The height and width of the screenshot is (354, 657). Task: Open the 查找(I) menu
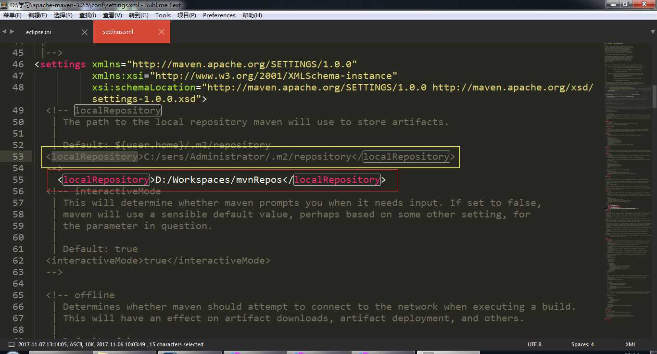(x=88, y=15)
